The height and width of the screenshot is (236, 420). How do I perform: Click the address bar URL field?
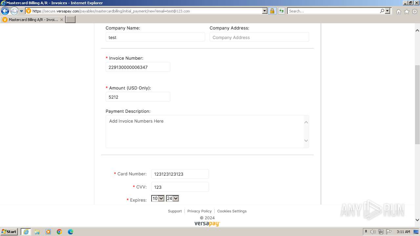[x=147, y=11]
